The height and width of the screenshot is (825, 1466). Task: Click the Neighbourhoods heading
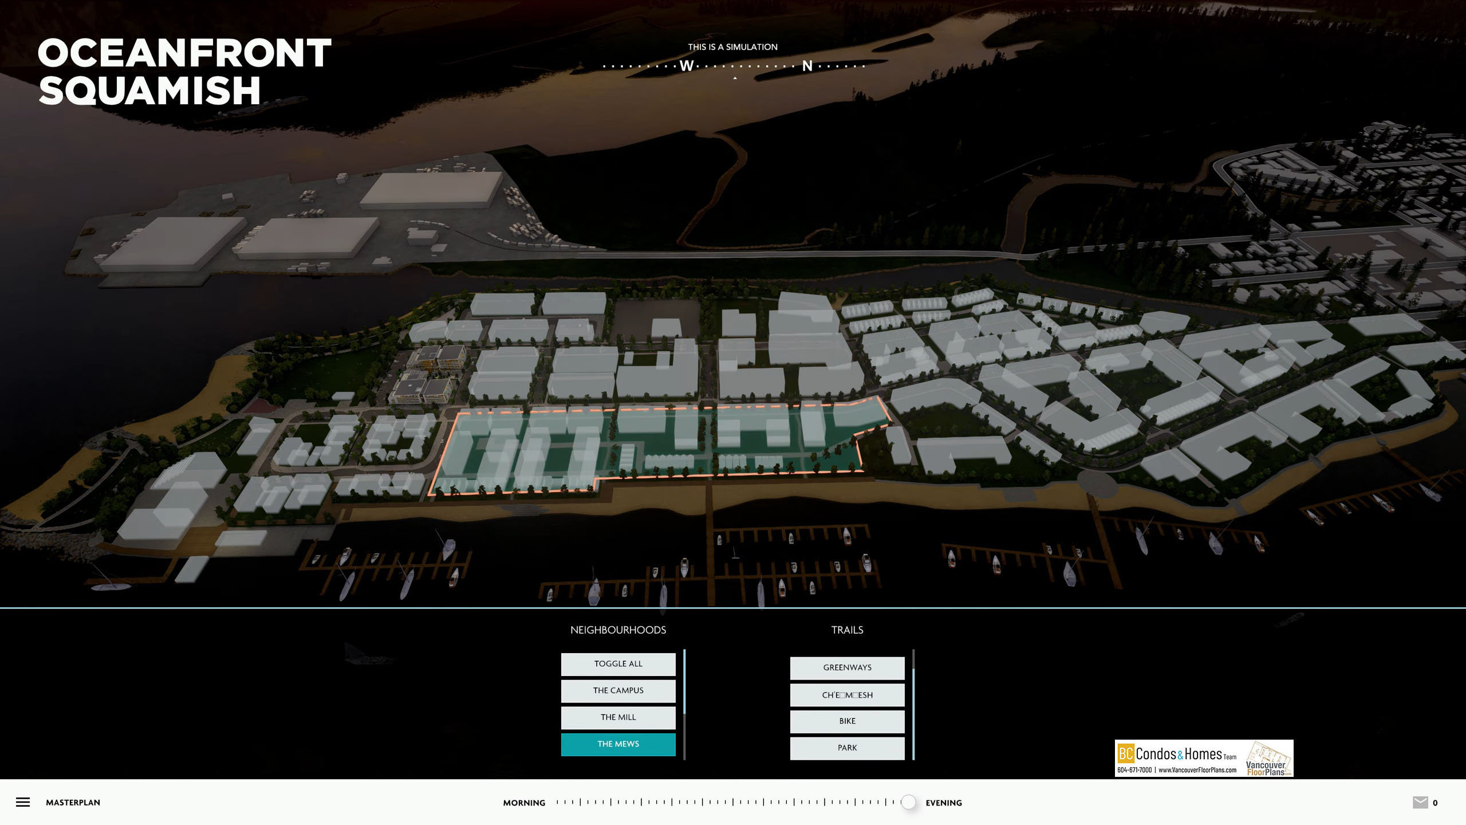pyautogui.click(x=618, y=630)
